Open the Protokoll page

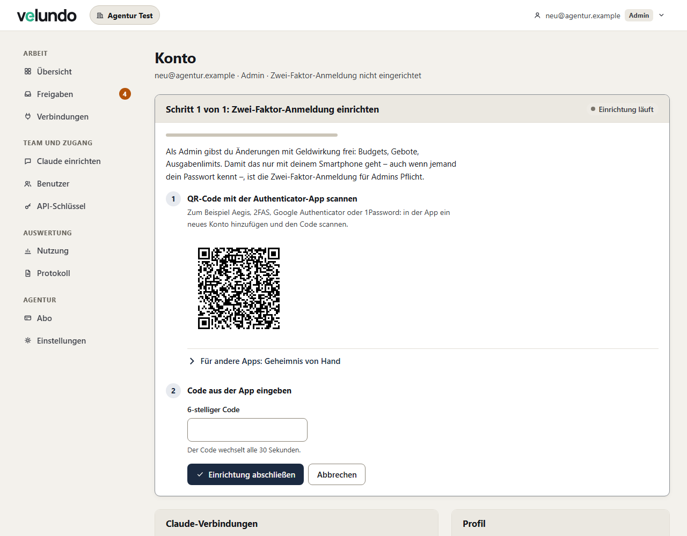pyautogui.click(x=78, y=273)
